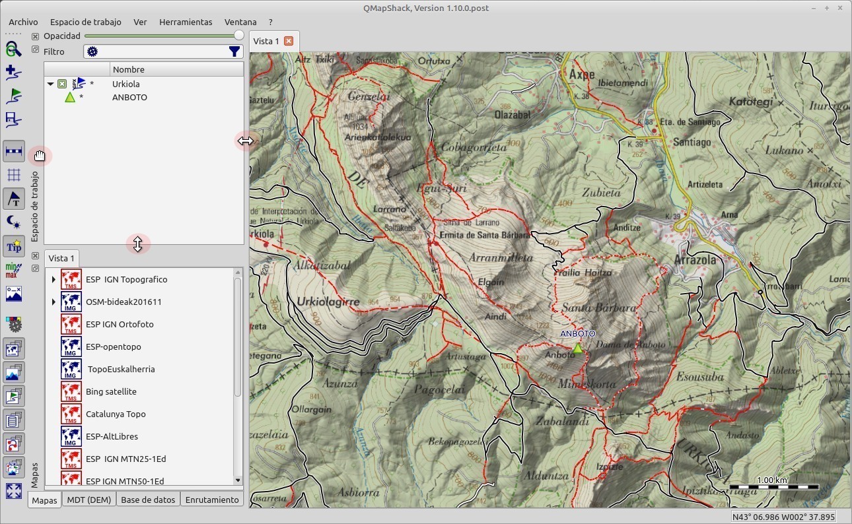
Task: Select TopoEuskalherria map
Action: 121,369
